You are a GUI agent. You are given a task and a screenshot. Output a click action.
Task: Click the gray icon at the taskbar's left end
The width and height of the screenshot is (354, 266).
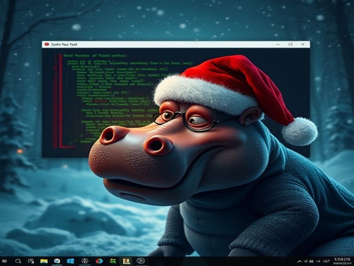tap(4, 261)
